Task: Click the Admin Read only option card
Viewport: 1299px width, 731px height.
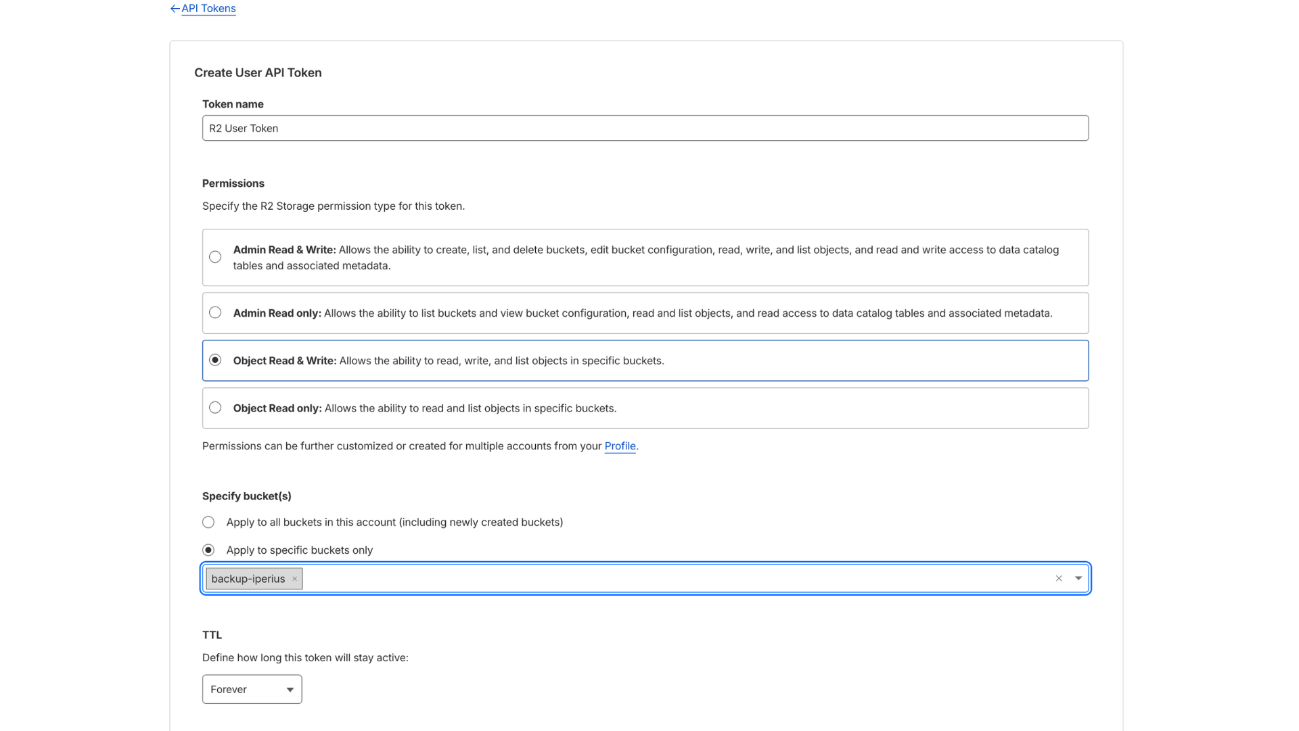Action: pyautogui.click(x=645, y=313)
